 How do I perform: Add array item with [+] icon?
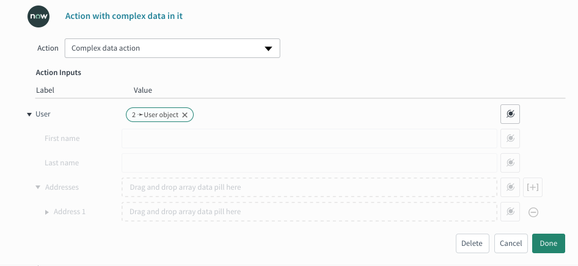(x=533, y=187)
